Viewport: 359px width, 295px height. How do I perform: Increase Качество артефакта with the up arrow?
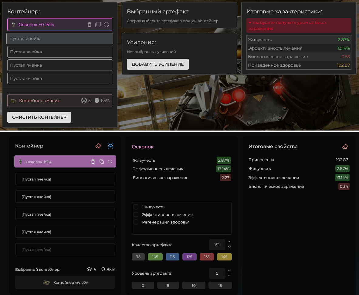pyautogui.click(x=229, y=242)
